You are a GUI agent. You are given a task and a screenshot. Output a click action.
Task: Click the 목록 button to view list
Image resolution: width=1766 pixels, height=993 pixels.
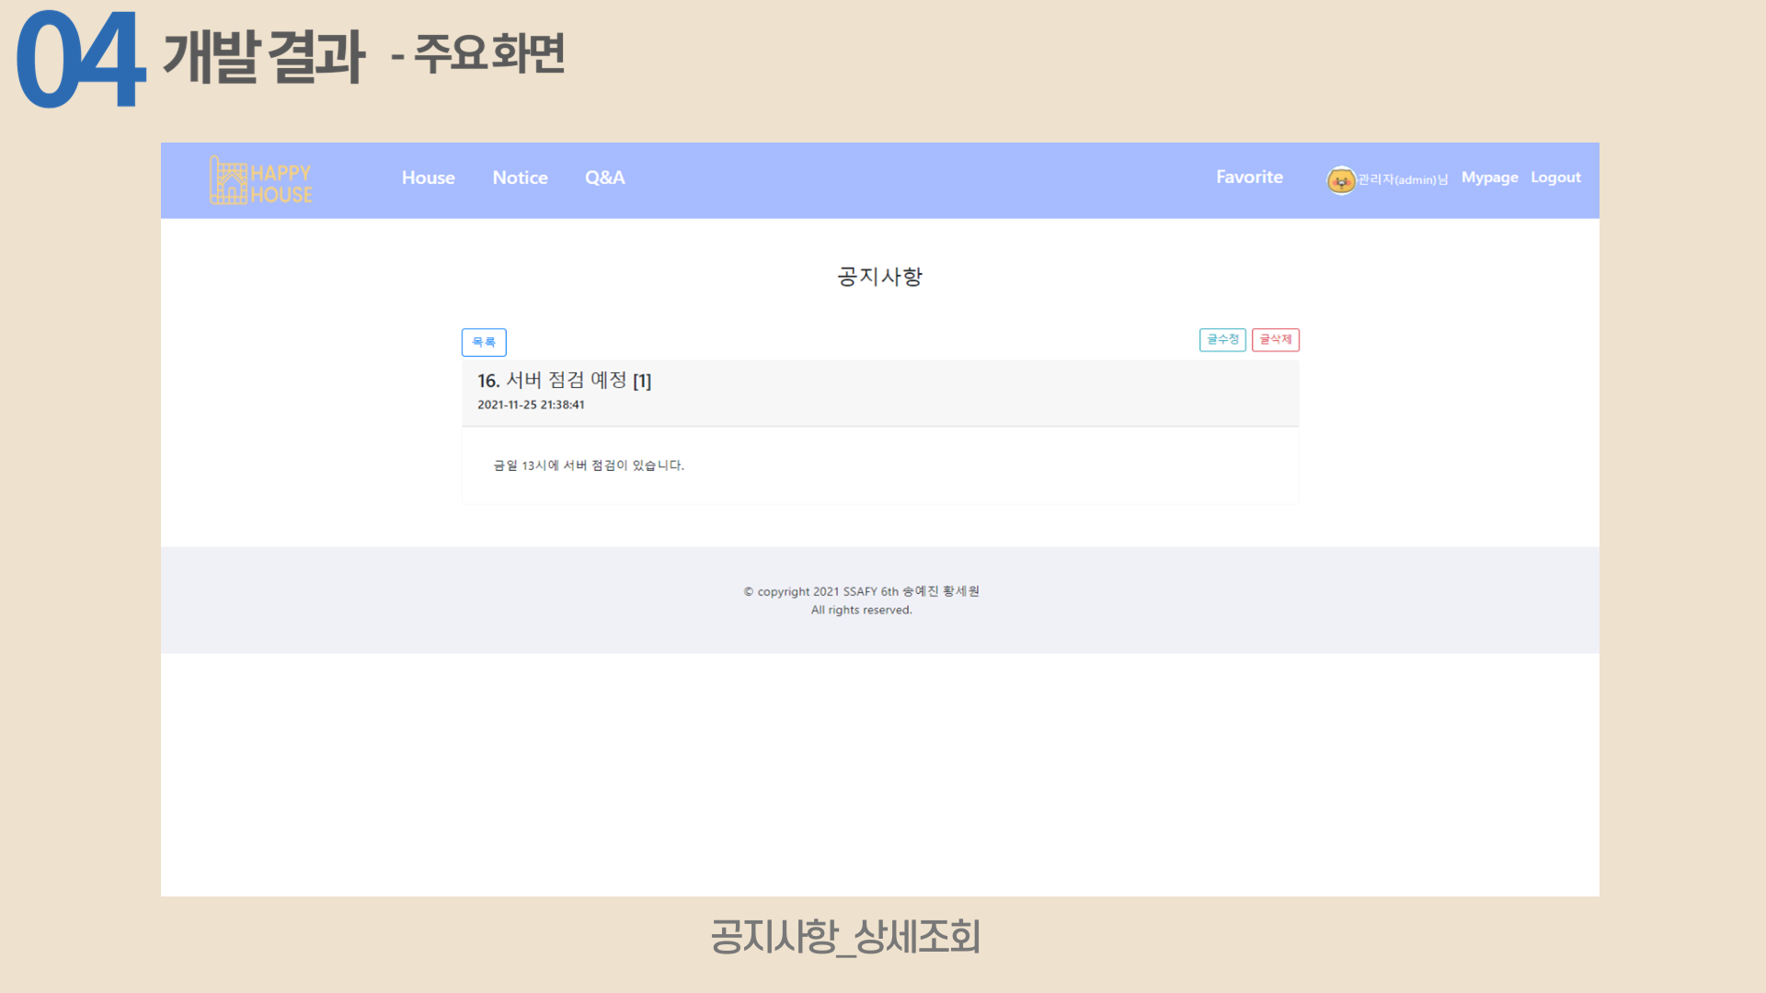click(x=483, y=342)
